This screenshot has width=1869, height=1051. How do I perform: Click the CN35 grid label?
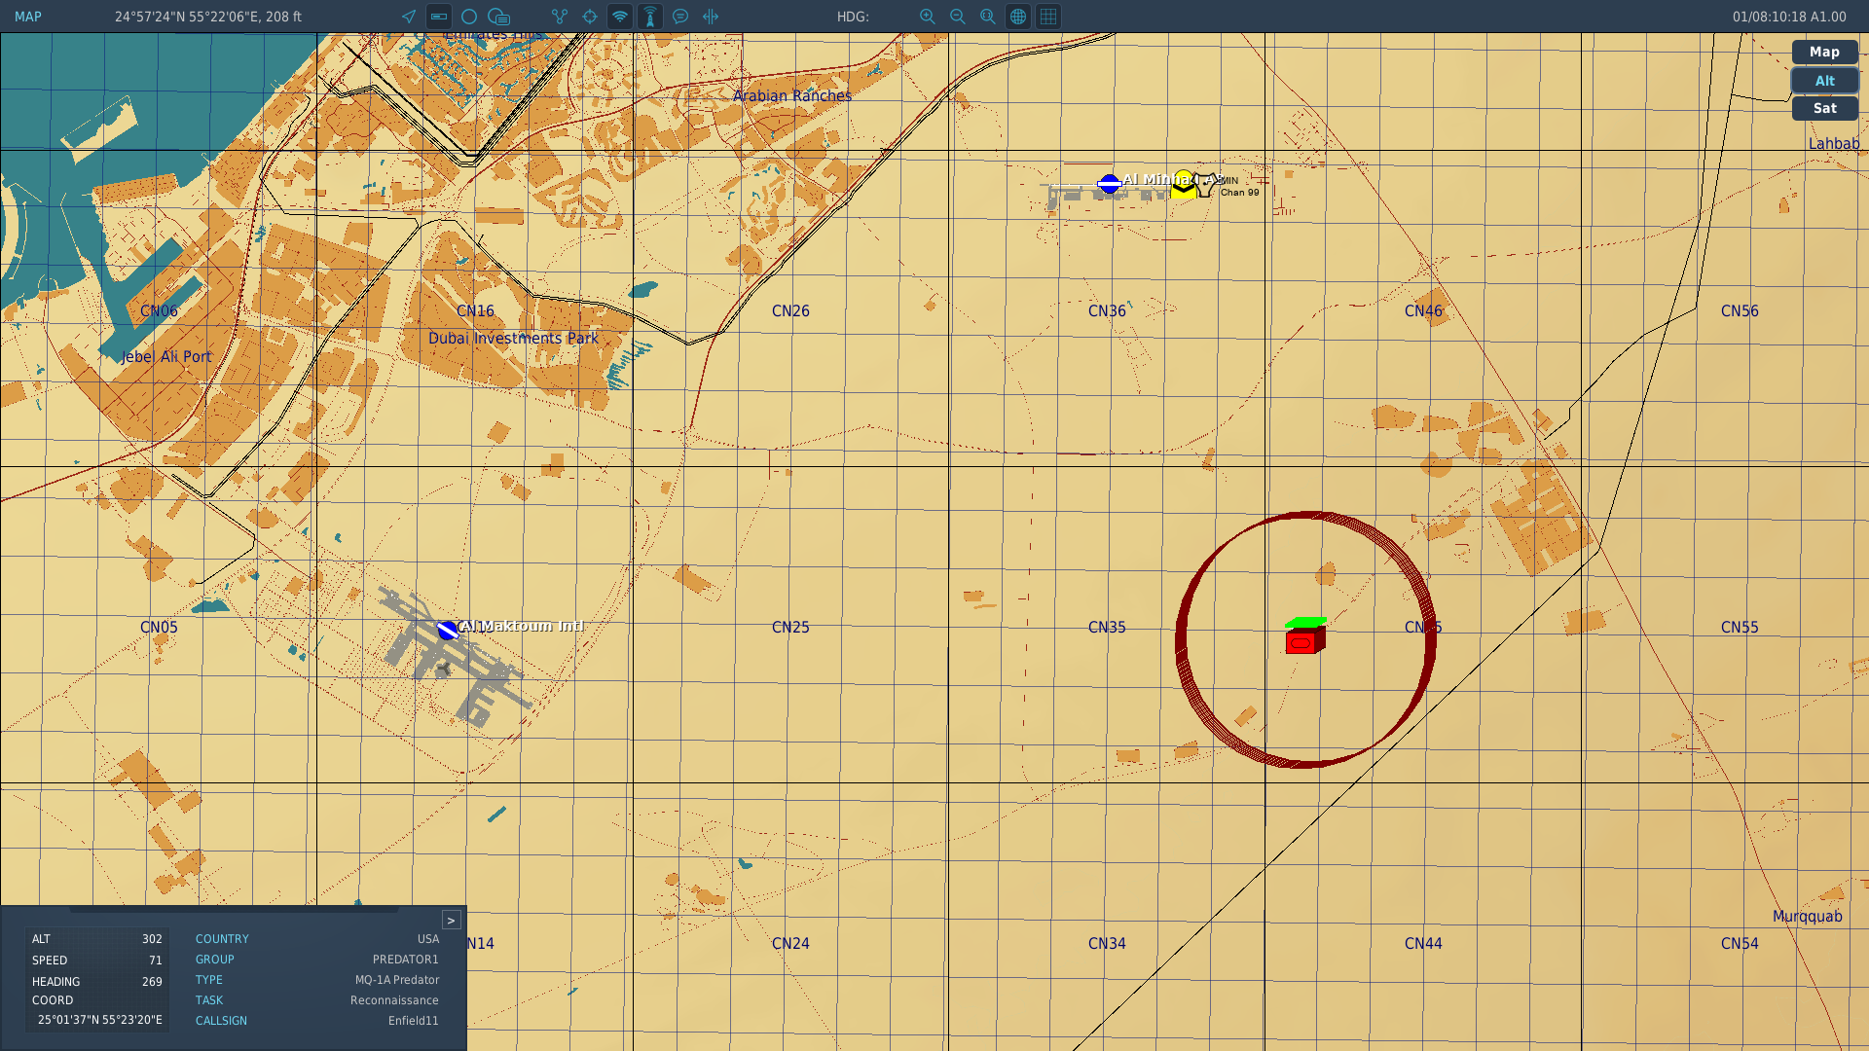[1107, 627]
